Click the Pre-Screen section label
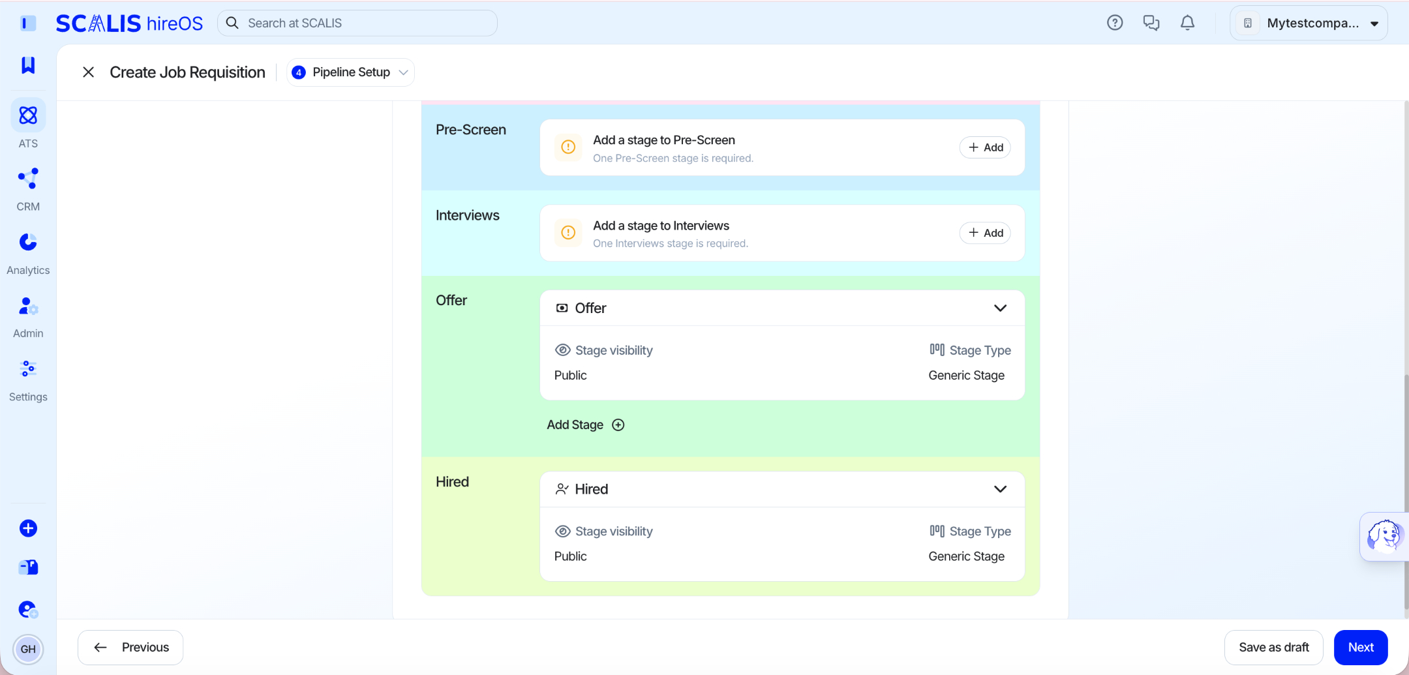 471,130
